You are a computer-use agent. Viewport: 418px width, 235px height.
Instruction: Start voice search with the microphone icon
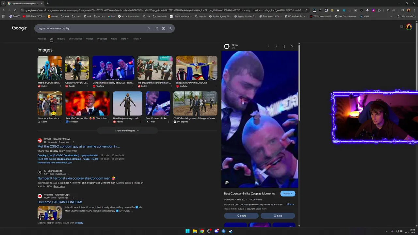(x=157, y=28)
